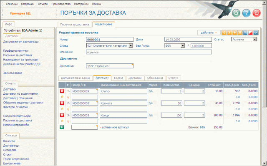
Task: Open the Склад warehouse dropdown
Action: coord(131,45)
